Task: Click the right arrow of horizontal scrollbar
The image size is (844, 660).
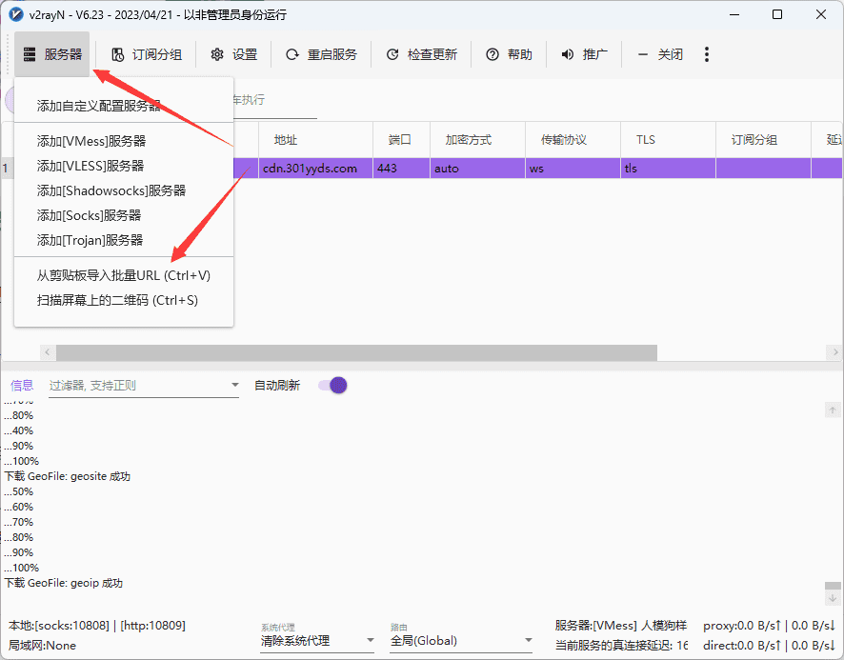Action: (834, 352)
